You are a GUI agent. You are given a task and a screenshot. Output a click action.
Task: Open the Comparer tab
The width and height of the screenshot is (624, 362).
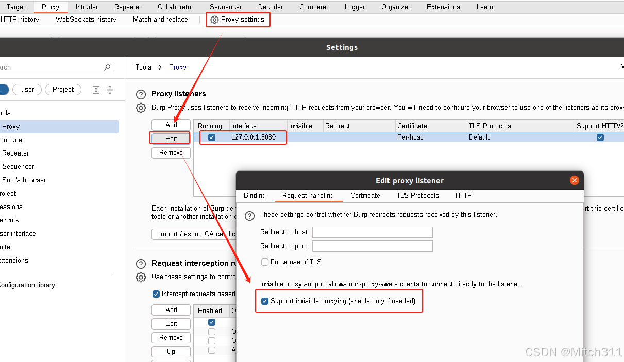coord(314,7)
